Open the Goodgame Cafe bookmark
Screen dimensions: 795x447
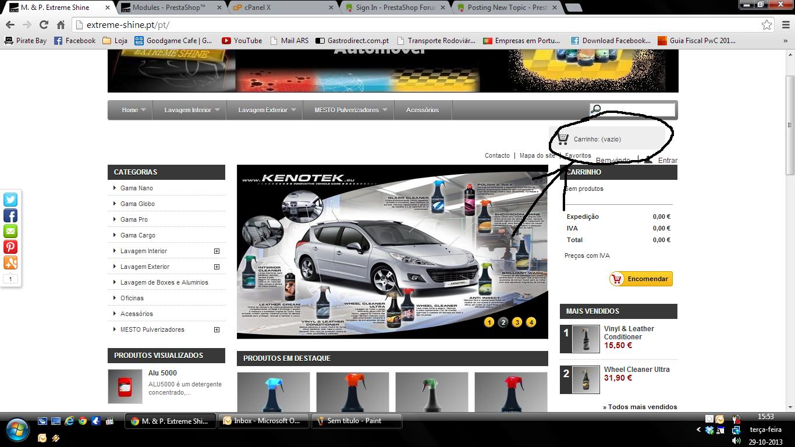173,41
